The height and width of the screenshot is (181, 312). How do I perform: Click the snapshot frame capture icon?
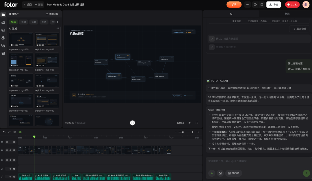[190, 123]
